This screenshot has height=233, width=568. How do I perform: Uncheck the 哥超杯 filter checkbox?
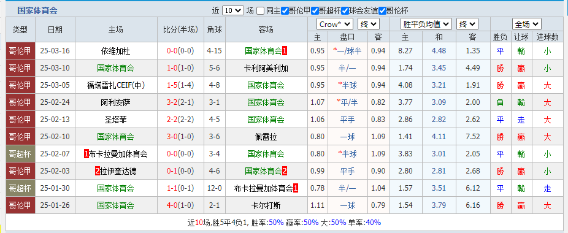pyautogui.click(x=315, y=11)
